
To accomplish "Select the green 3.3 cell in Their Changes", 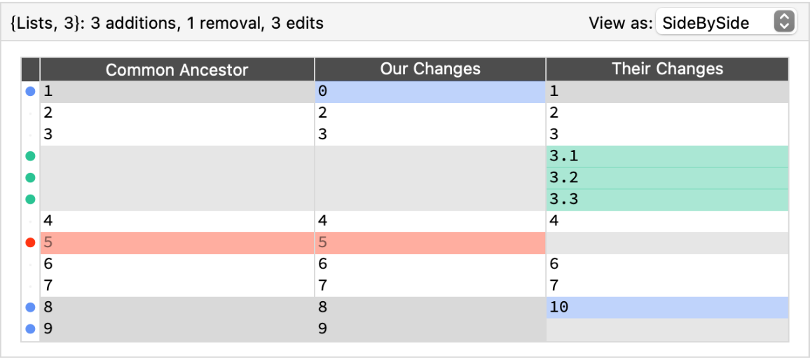I will (666, 200).
